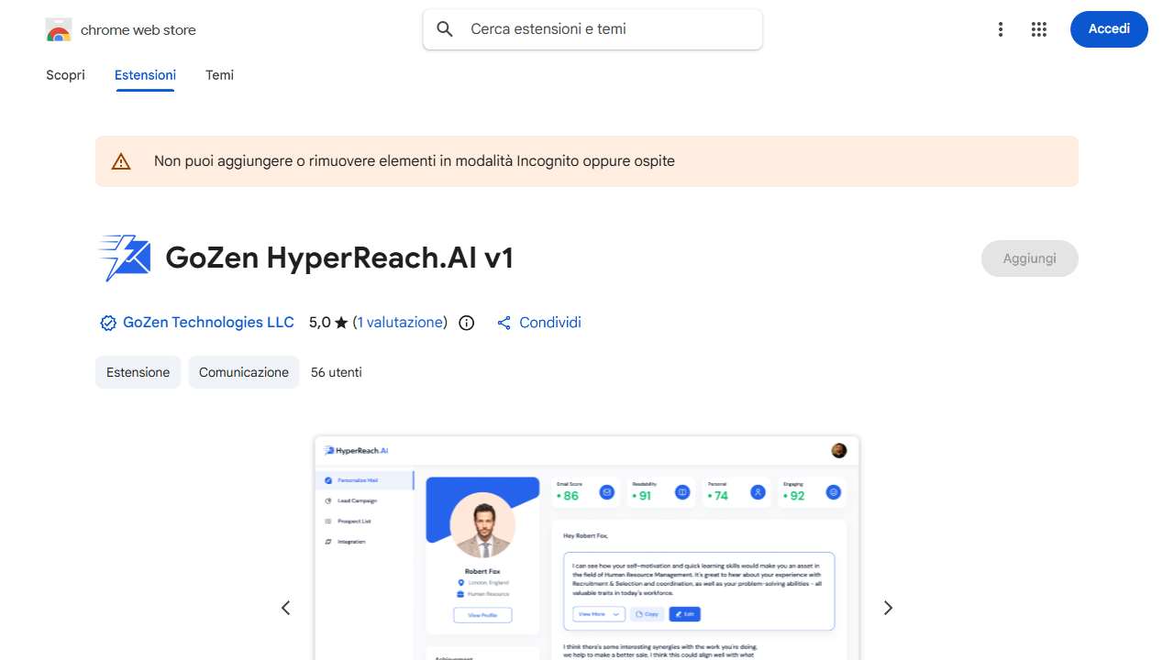Image resolution: width=1174 pixels, height=660 pixels.
Task: Click the rating info circle icon
Action: coord(466,323)
